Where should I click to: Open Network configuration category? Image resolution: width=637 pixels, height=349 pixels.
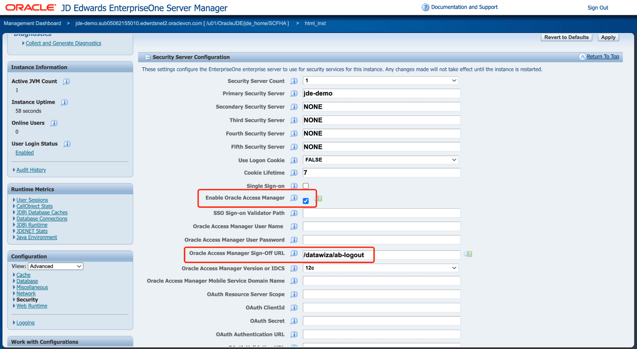coord(26,294)
